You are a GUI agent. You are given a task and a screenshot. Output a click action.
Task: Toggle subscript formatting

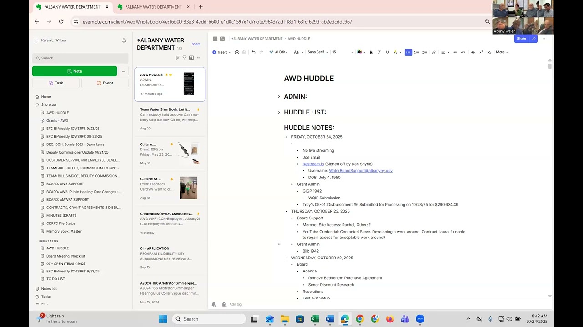tap(489, 52)
